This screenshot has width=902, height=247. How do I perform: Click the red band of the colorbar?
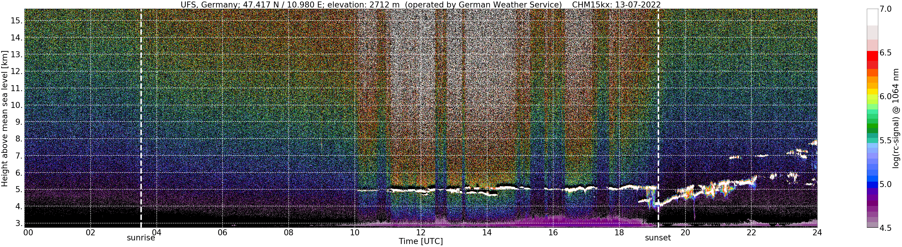pos(872,56)
